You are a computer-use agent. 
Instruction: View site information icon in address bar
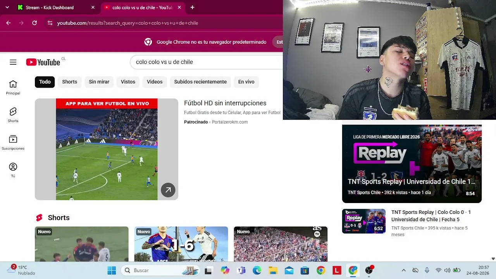[50, 23]
